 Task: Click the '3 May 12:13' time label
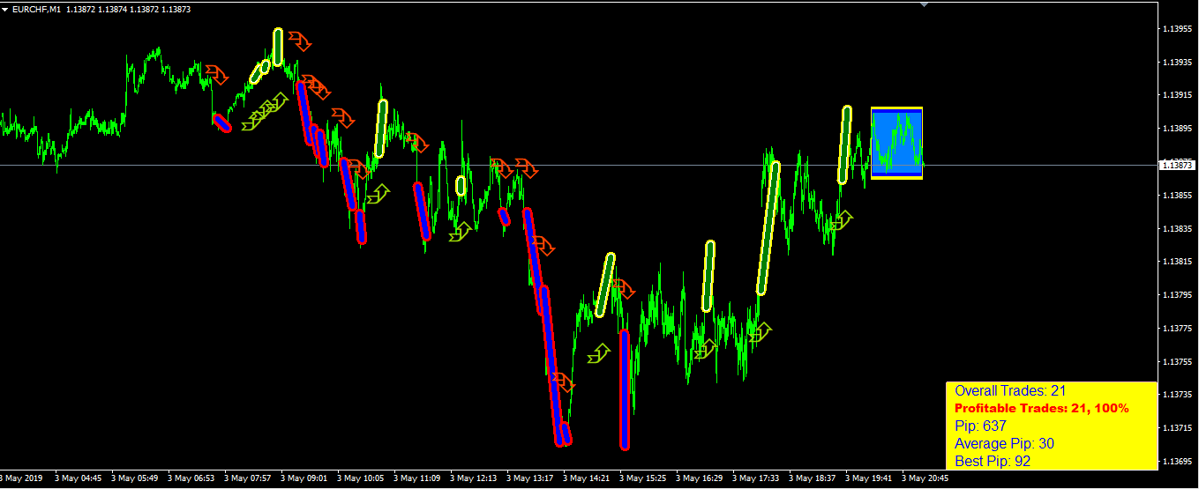tap(474, 478)
